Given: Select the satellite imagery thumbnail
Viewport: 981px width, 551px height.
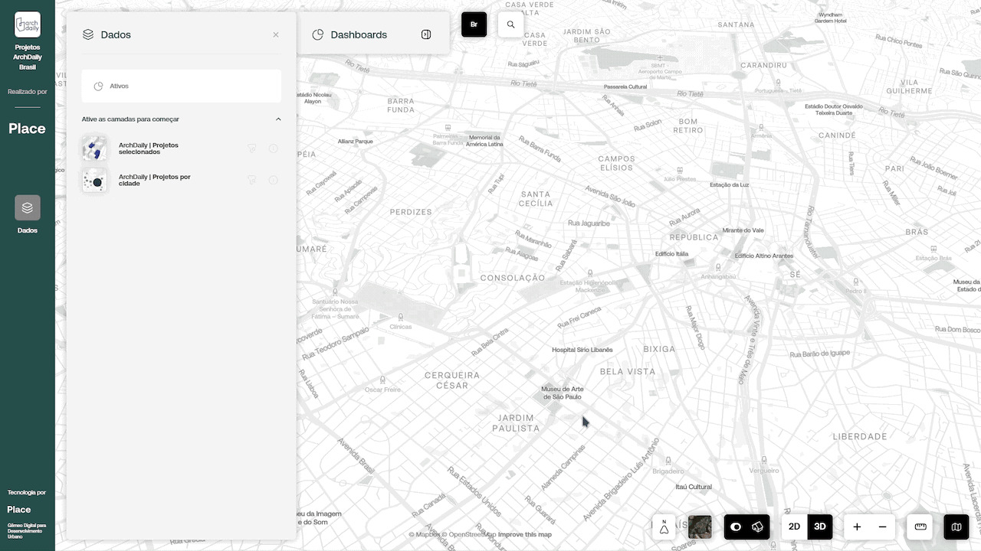Looking at the screenshot, I should tap(700, 527).
